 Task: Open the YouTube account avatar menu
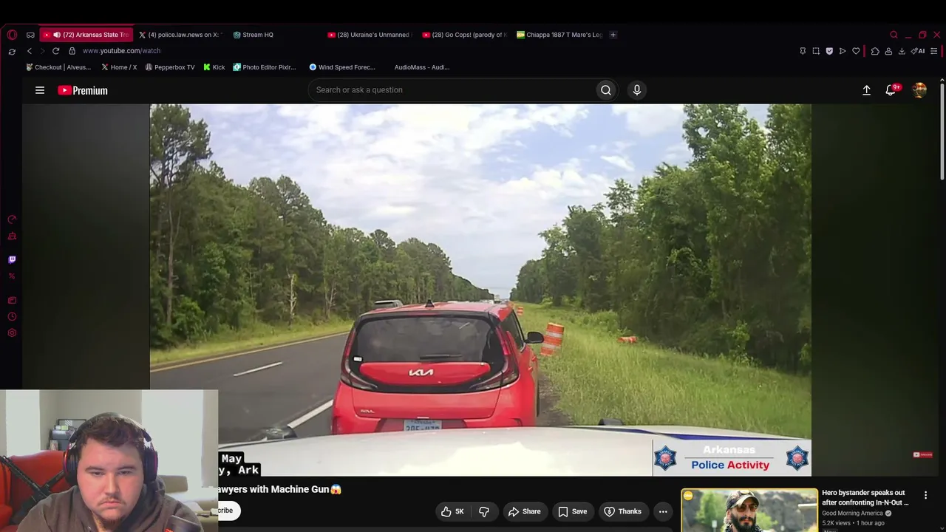coord(919,90)
